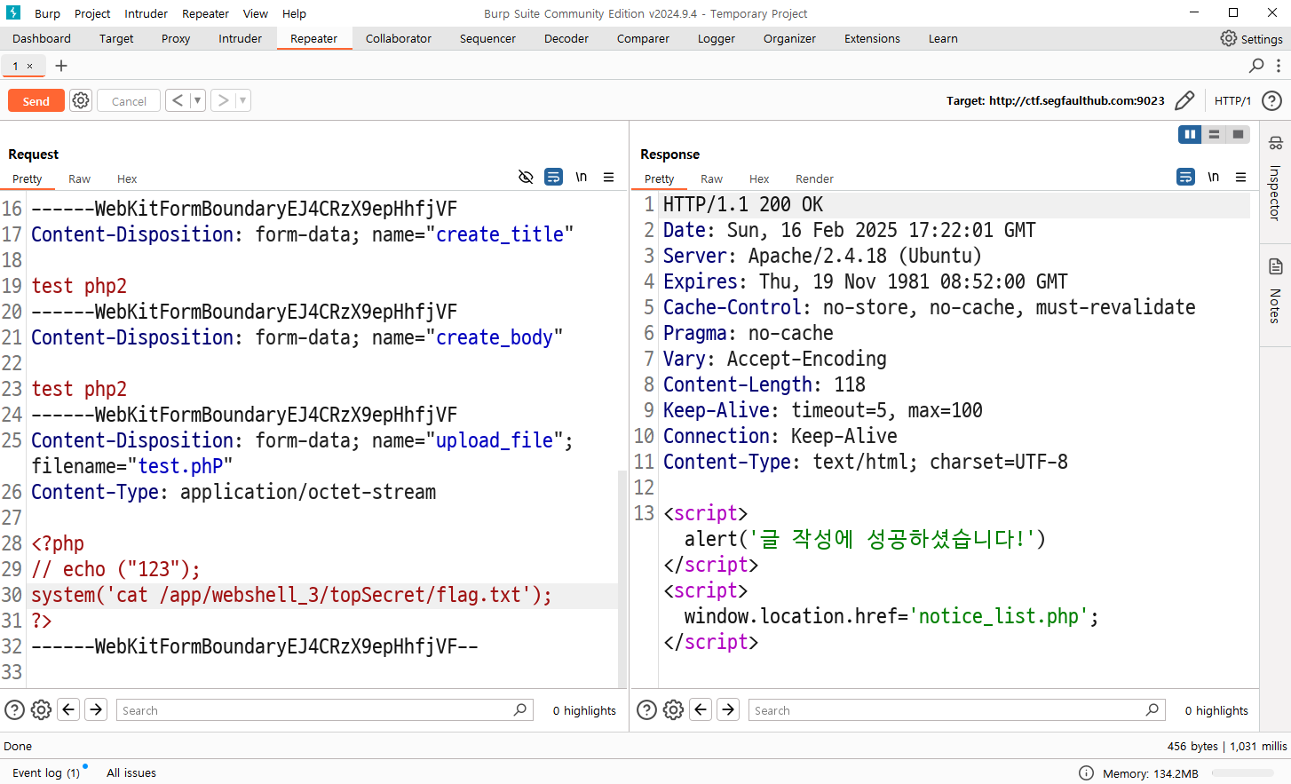Image resolution: width=1291 pixels, height=784 pixels.
Task: Open the Logger tool tab
Action: point(717,38)
